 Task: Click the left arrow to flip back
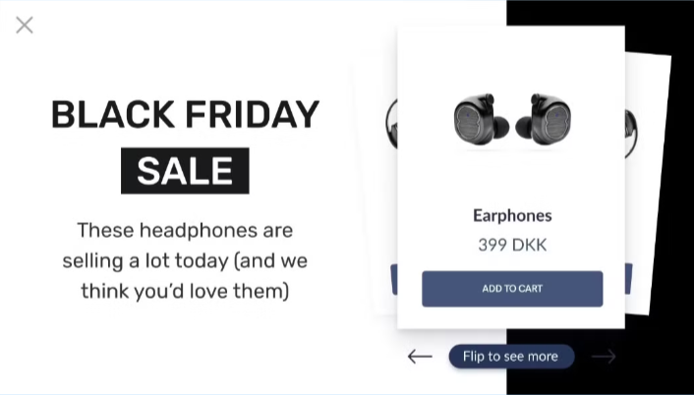[420, 357]
